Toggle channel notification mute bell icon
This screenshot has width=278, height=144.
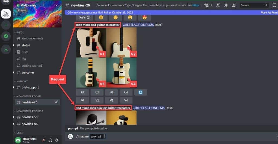pyautogui.click(x=218, y=5)
